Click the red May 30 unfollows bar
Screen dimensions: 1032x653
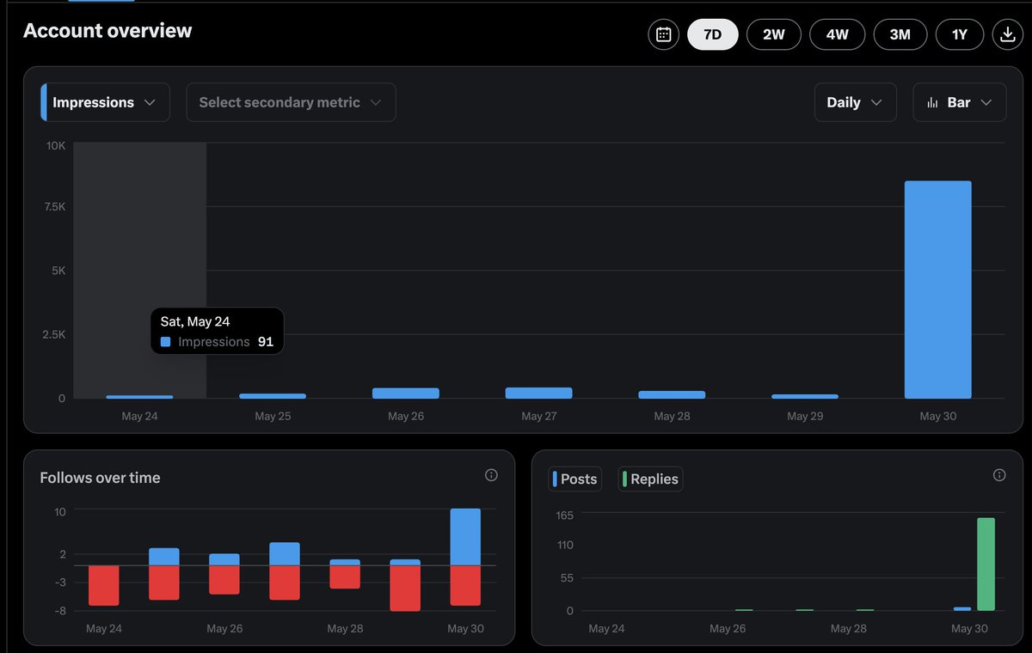click(465, 585)
